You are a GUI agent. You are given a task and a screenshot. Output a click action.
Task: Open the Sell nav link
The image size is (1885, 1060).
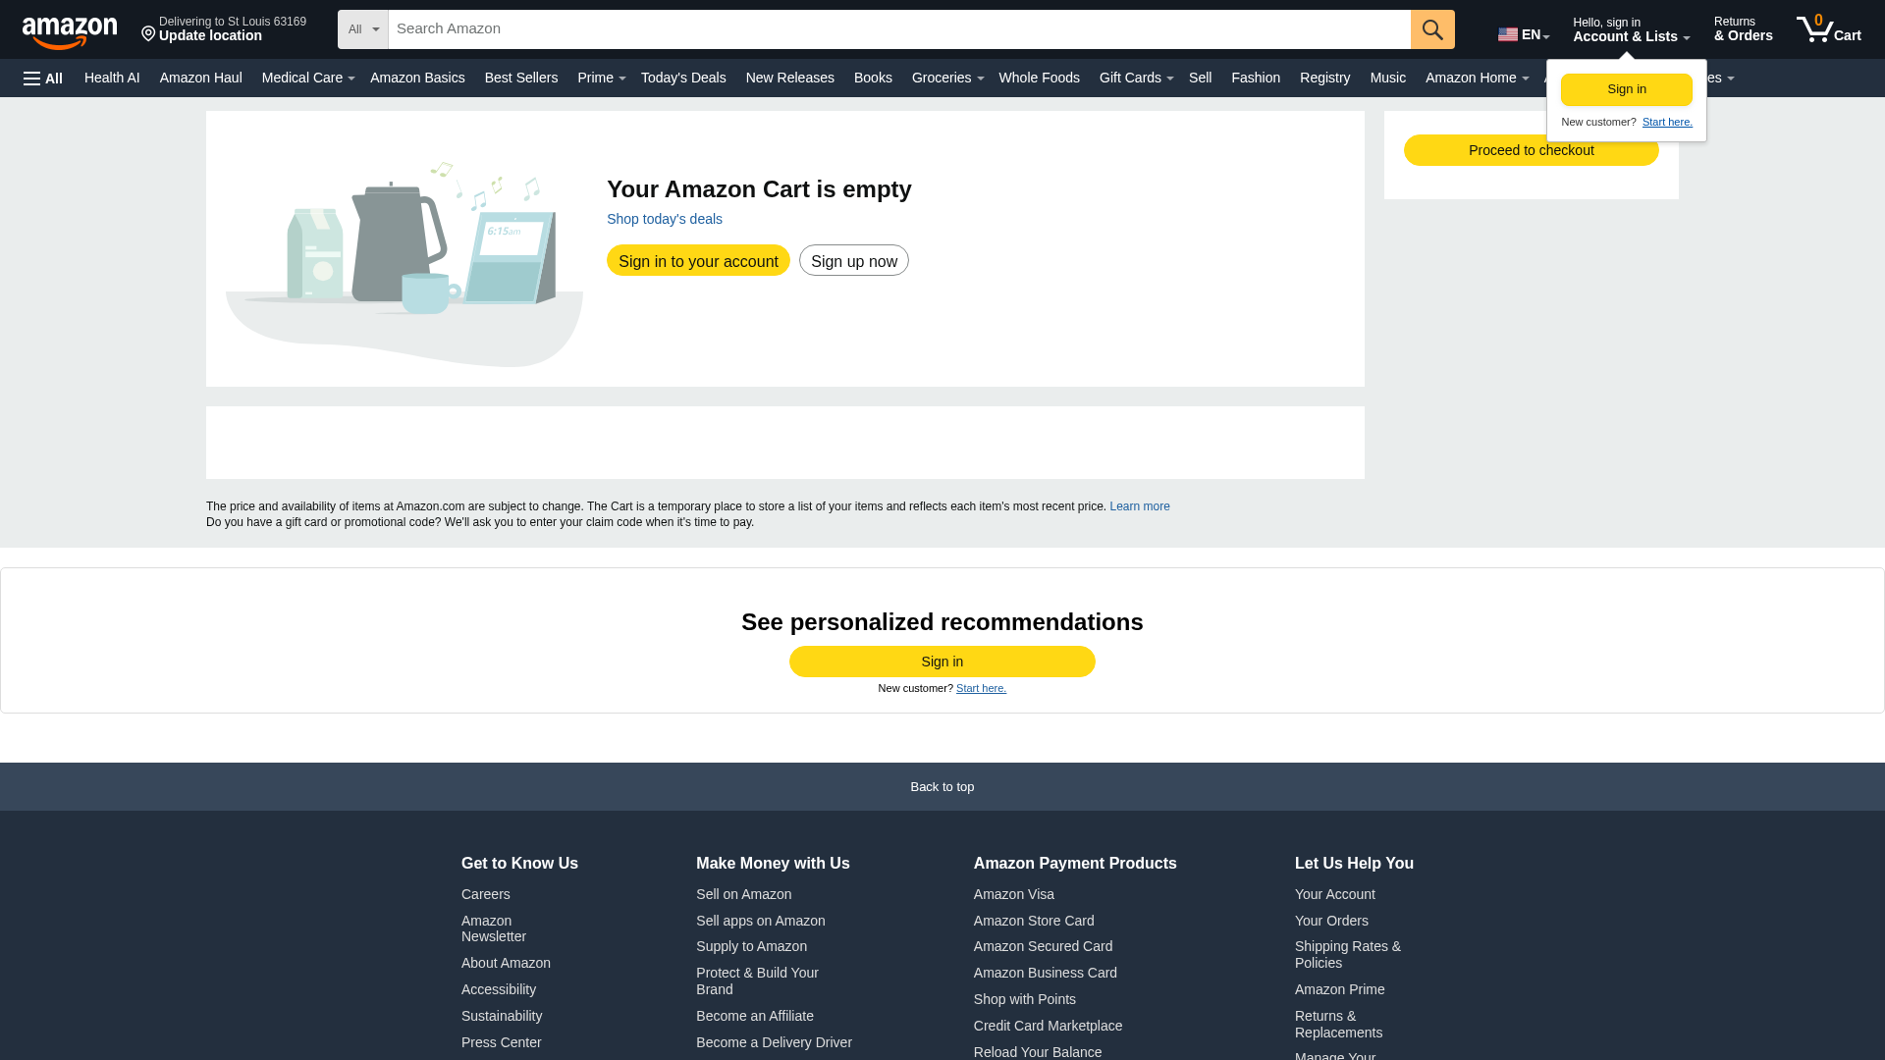coord(1200,78)
